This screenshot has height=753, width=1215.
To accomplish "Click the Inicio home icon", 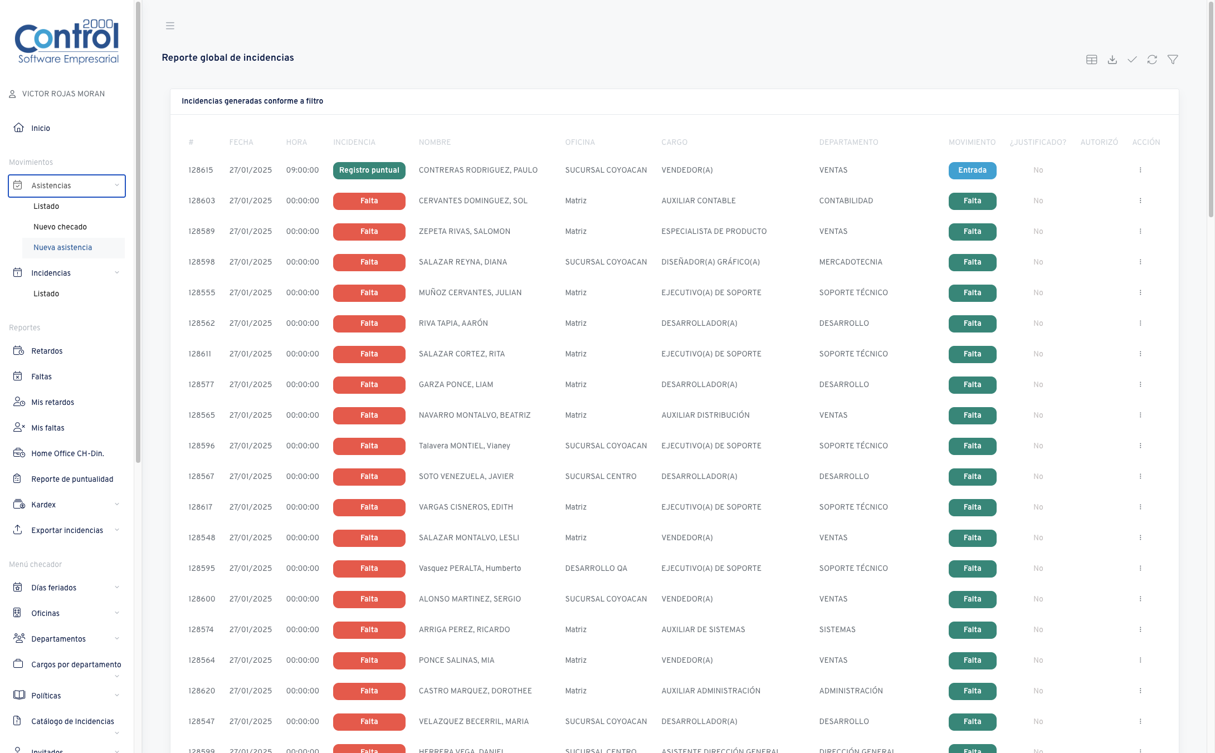I will pyautogui.click(x=18, y=128).
